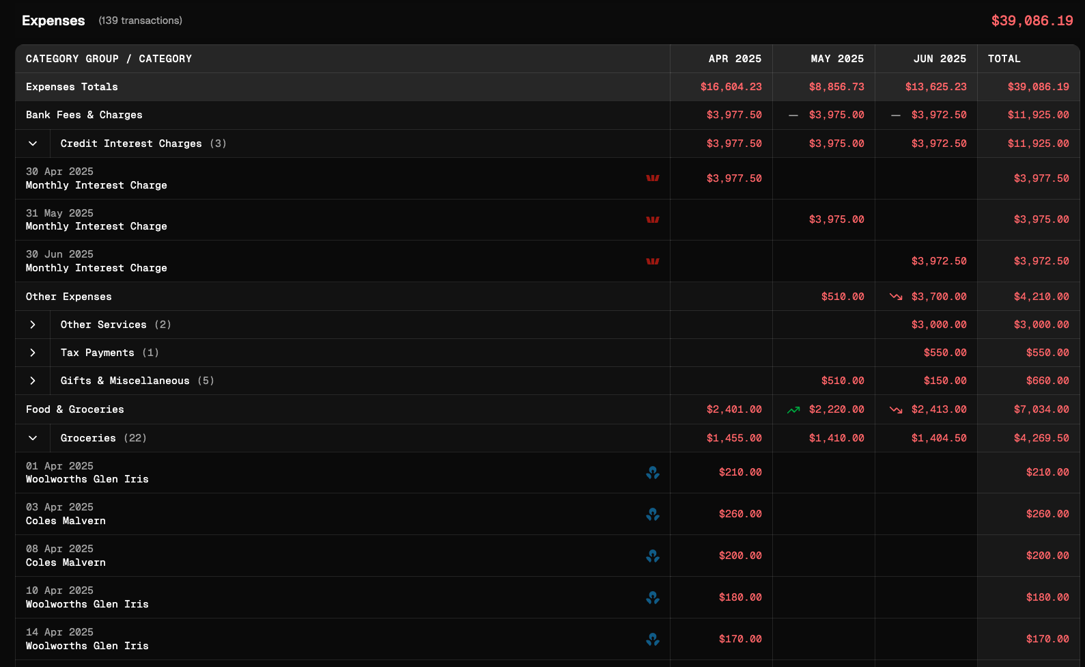The height and width of the screenshot is (667, 1085).
Task: Open 03 Apr 2025 Coles Malvern transaction
Action: [547, 514]
